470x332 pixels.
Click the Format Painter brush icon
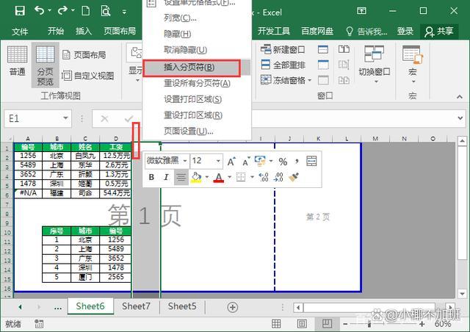point(294,177)
